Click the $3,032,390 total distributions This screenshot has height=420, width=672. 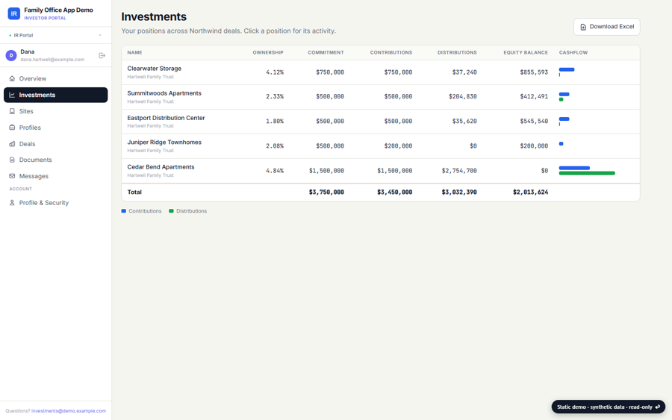tap(459, 192)
